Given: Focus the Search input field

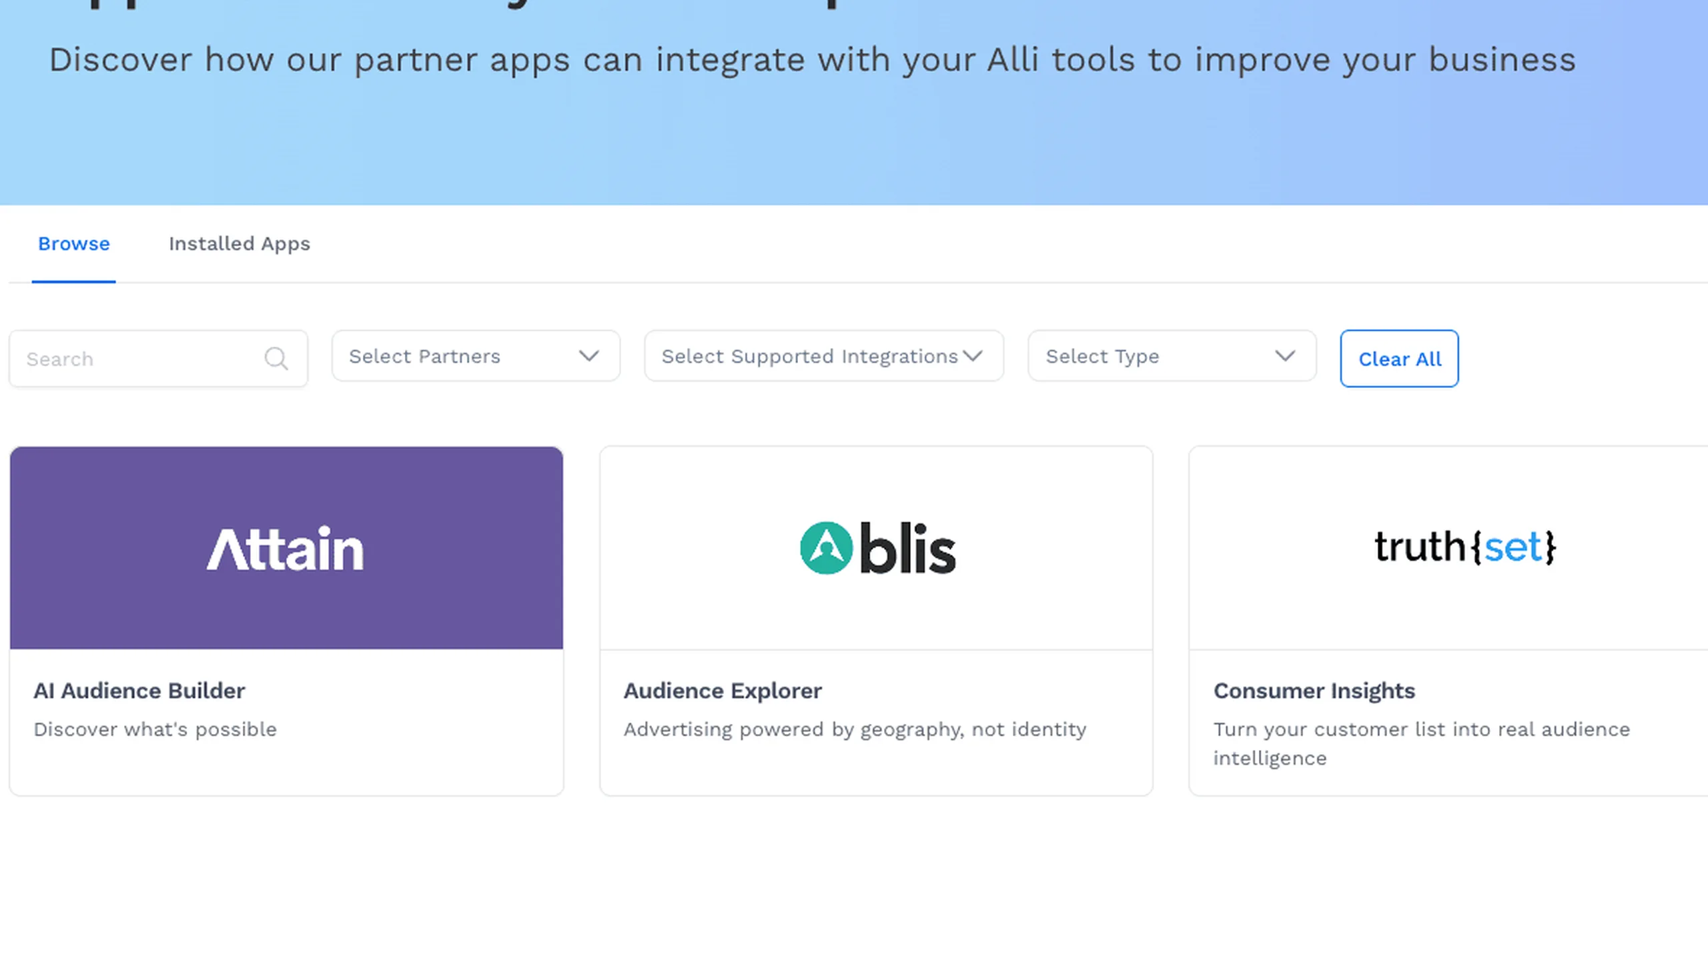Looking at the screenshot, I should tap(158, 359).
